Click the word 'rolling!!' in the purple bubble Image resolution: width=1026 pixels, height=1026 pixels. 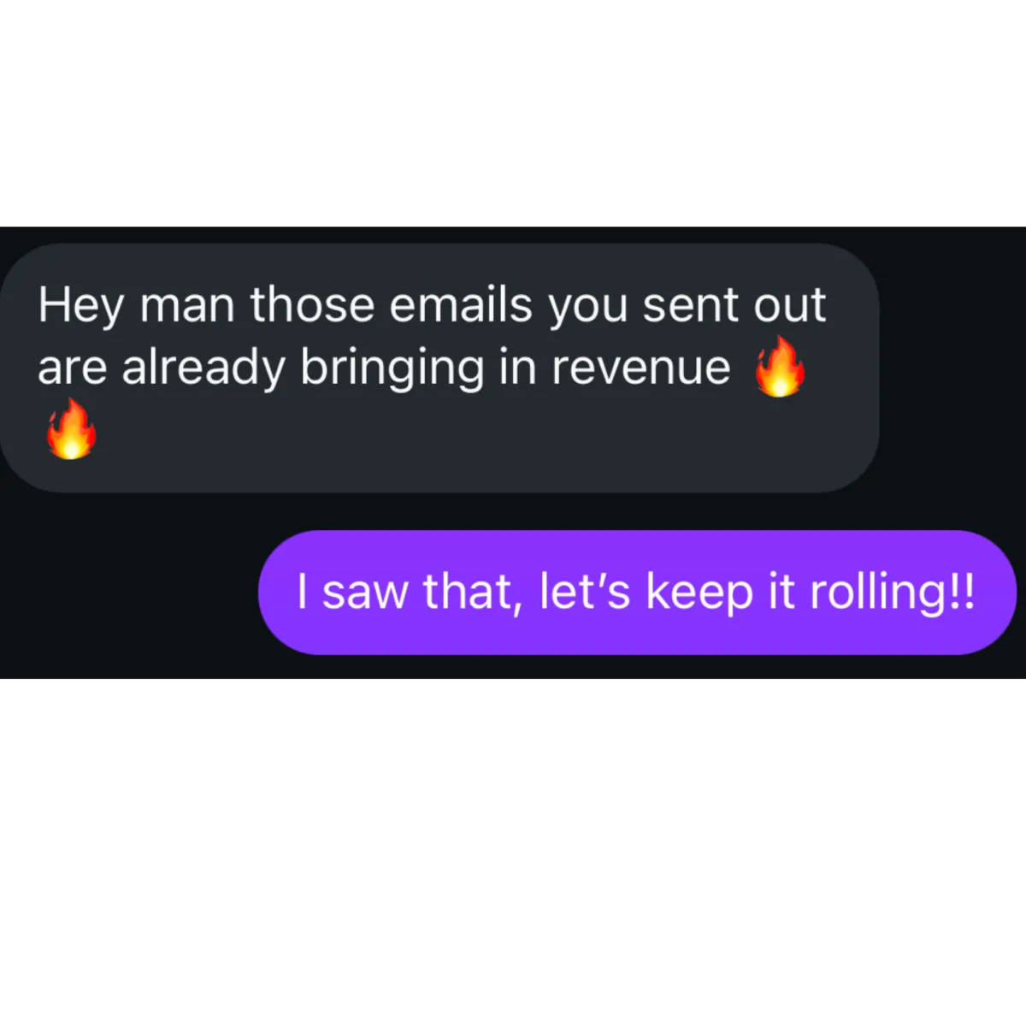(x=892, y=593)
